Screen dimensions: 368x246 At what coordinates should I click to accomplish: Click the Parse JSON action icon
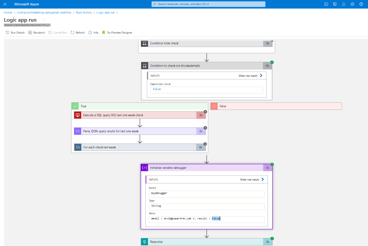[78, 131]
